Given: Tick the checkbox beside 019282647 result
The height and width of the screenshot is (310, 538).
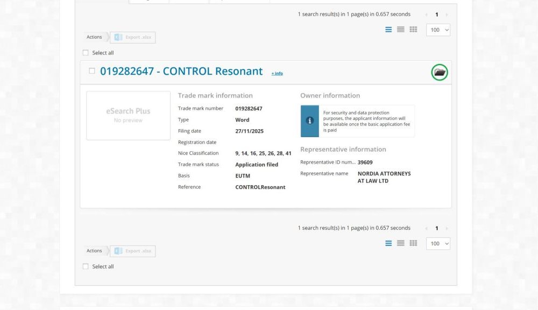Looking at the screenshot, I should coord(92,71).
